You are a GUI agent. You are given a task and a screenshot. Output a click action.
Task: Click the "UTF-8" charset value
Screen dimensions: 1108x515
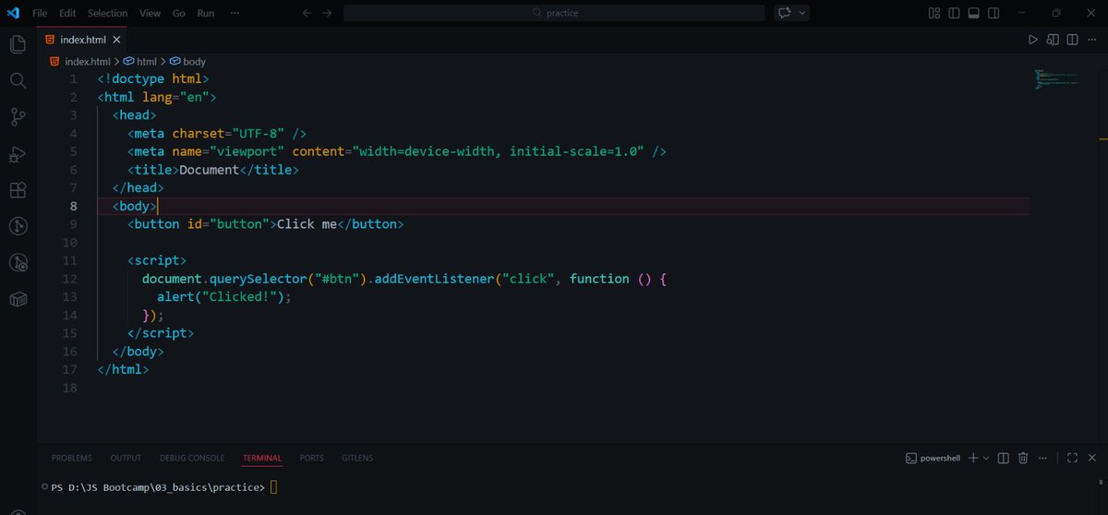pos(258,133)
